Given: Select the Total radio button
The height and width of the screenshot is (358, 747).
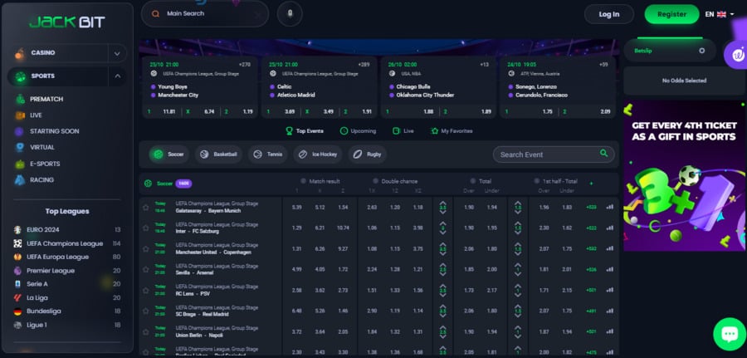Looking at the screenshot, I should (x=473, y=181).
